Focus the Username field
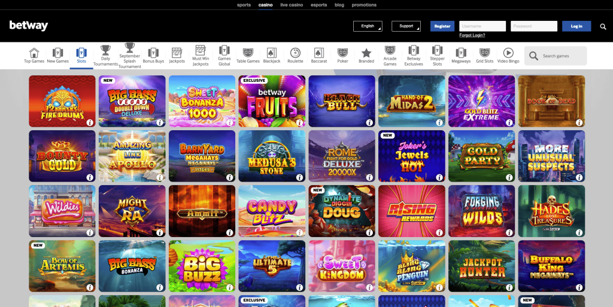Image resolution: width=613 pixels, height=307 pixels. tap(482, 26)
